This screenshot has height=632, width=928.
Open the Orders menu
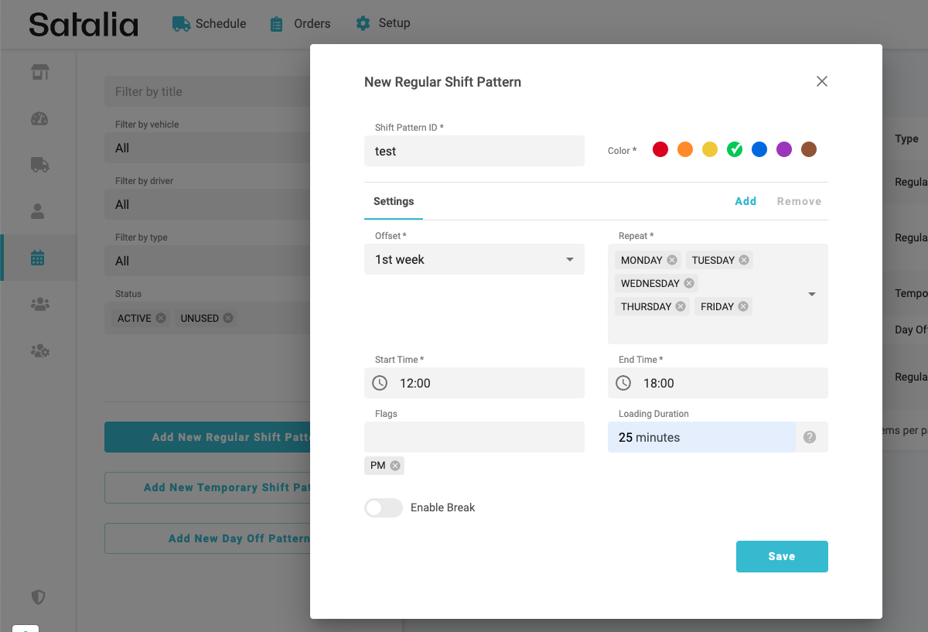pos(301,24)
